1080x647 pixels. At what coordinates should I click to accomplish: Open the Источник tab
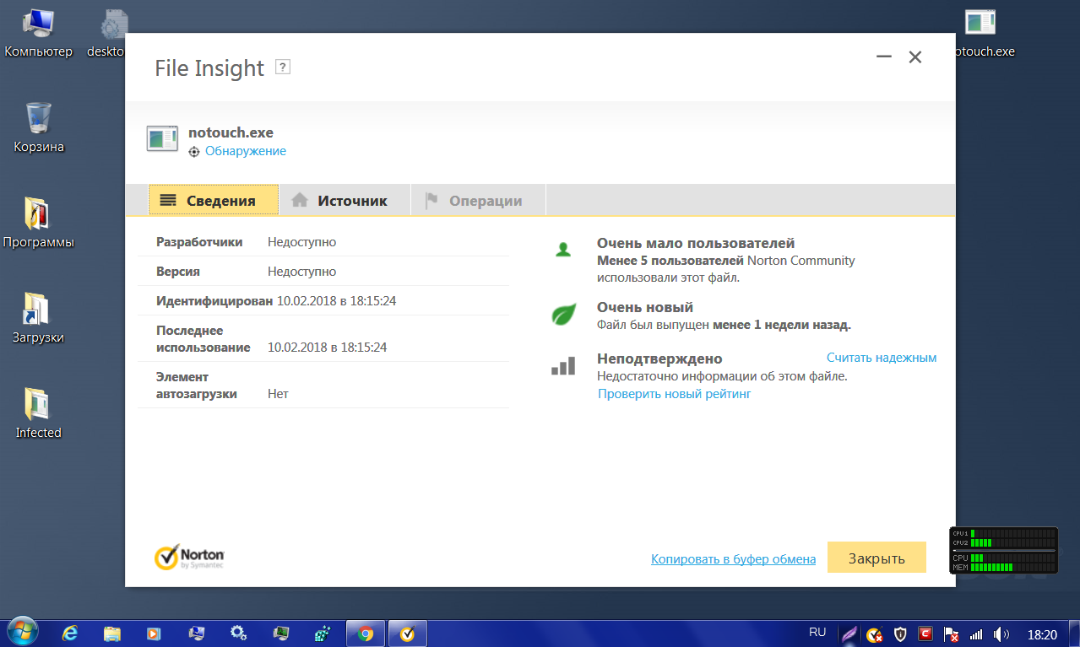(344, 200)
